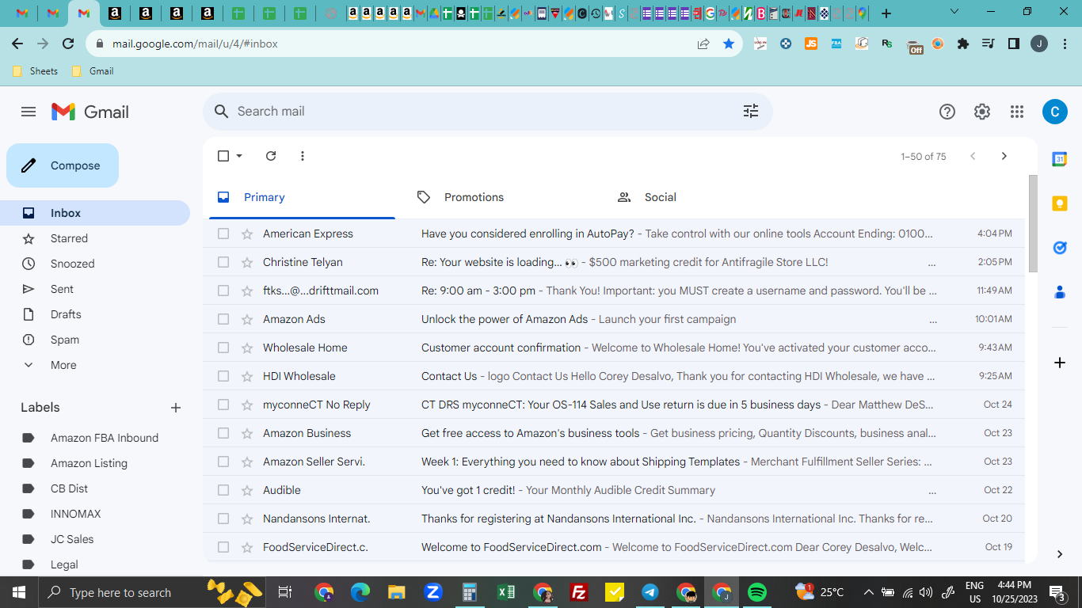Open the FoodServiceDirect welcome email
Screen dimensions: 1082x608
[x=614, y=547]
